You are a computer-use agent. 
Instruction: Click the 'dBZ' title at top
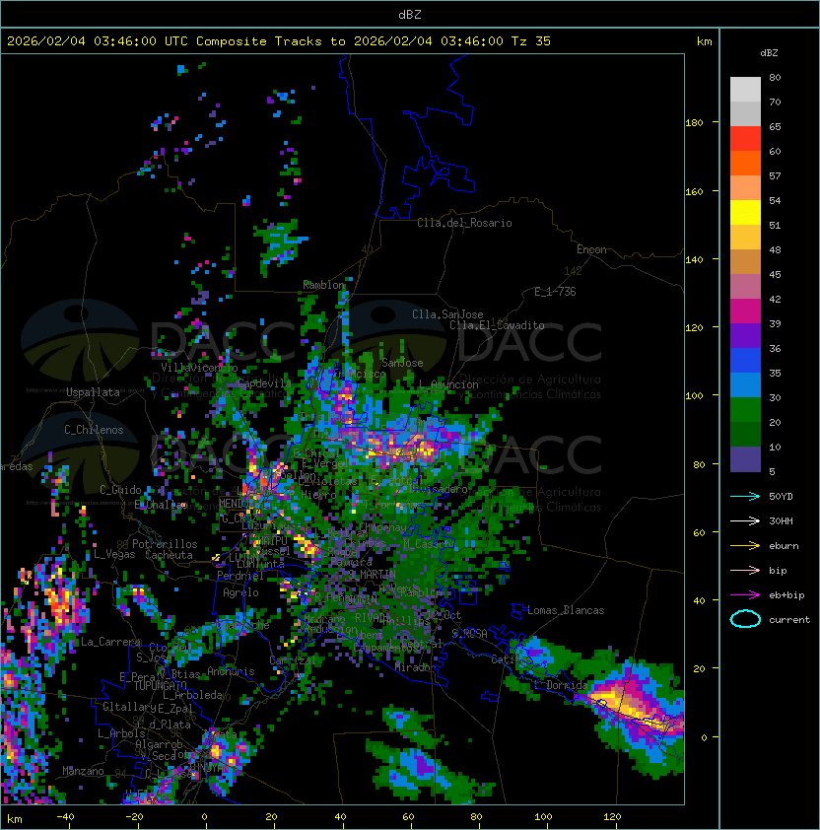410,14
